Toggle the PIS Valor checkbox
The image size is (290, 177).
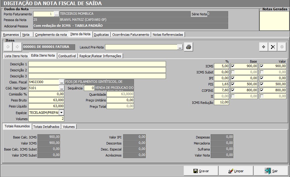[x=262, y=84]
